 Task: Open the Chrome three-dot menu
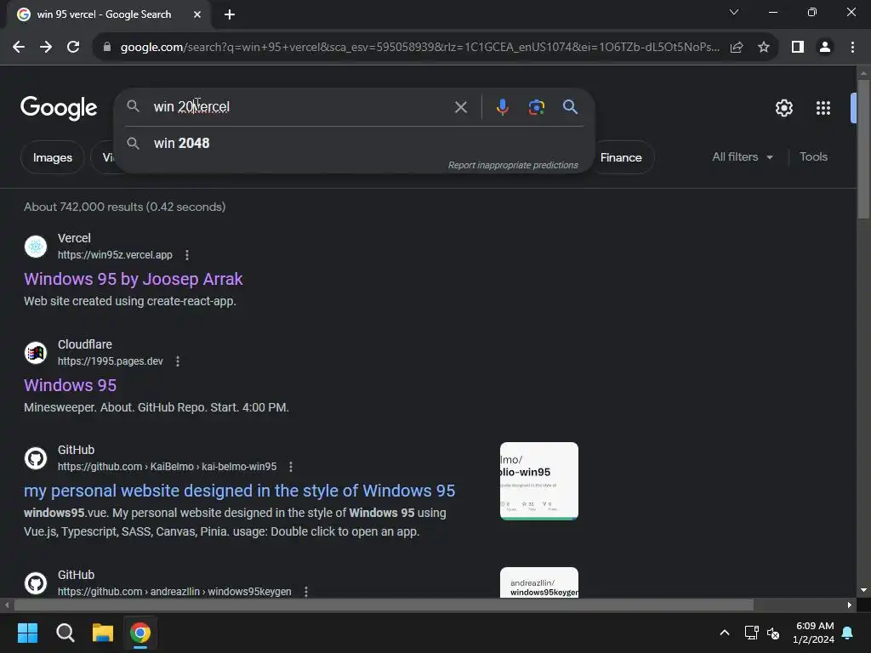coord(852,48)
